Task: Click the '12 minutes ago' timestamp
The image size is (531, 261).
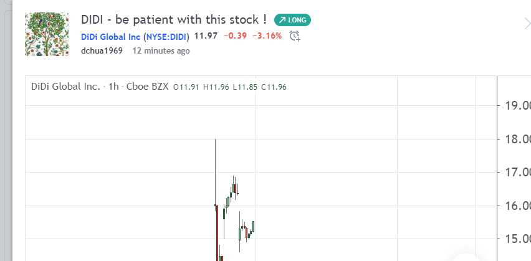Action: point(161,51)
